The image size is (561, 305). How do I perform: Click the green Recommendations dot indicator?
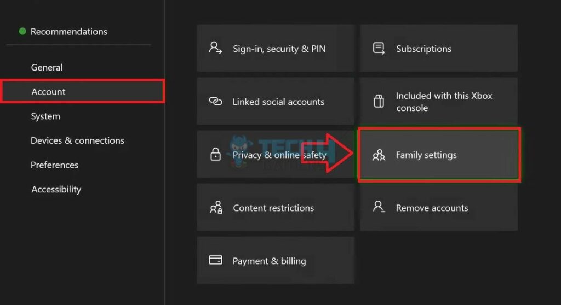click(x=22, y=31)
